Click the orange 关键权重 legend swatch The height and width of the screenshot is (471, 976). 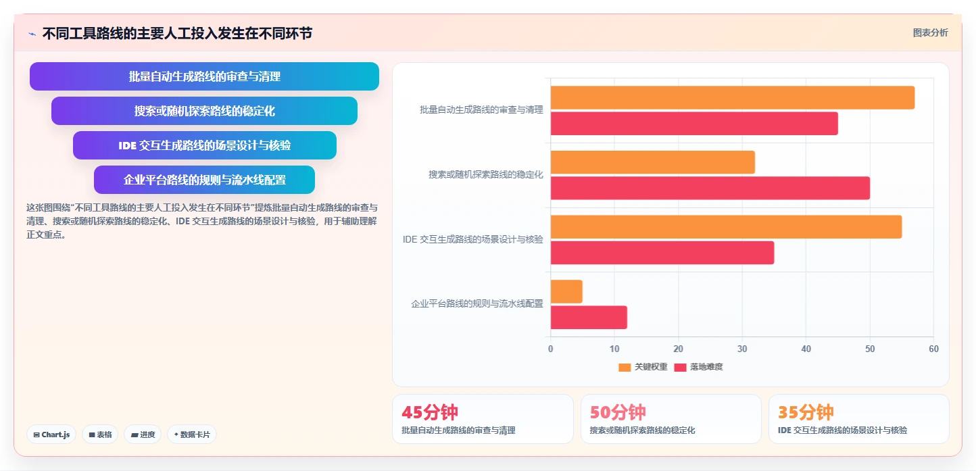pos(625,367)
